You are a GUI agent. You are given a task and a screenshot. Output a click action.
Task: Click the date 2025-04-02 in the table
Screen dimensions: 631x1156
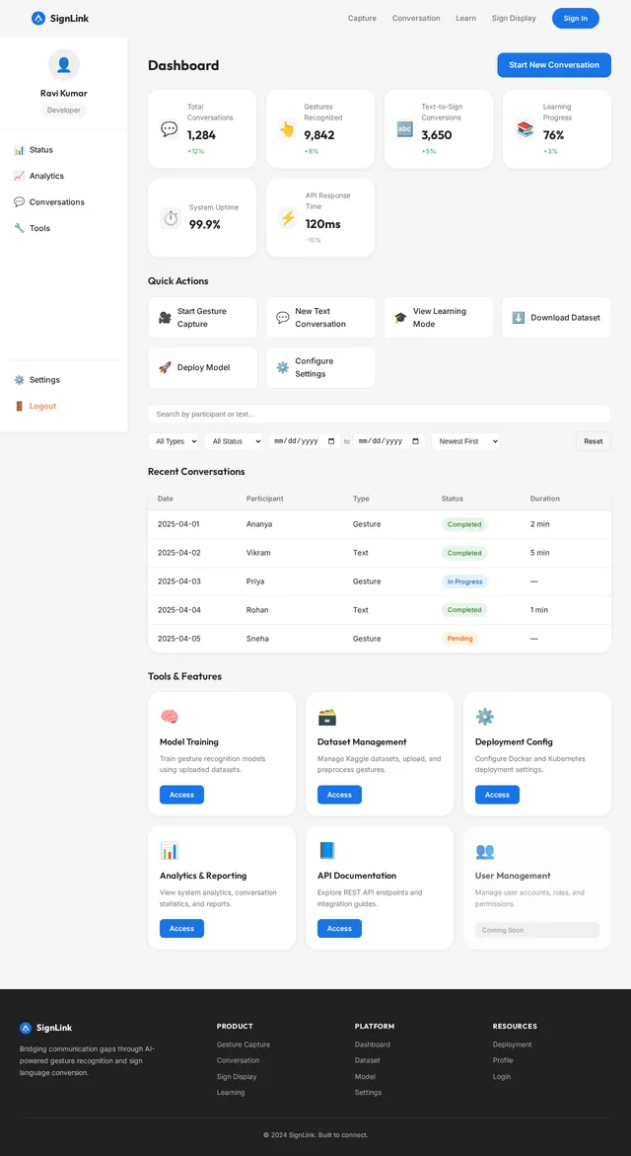178,553
